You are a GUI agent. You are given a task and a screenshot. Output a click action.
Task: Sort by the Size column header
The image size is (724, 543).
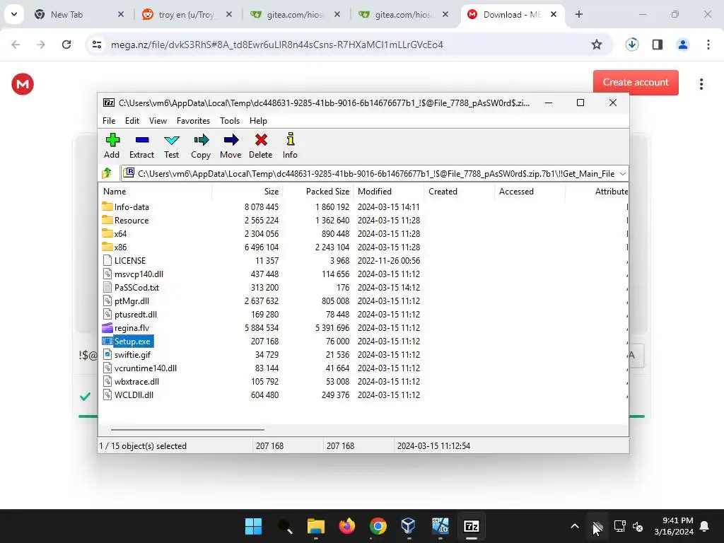tap(247, 191)
